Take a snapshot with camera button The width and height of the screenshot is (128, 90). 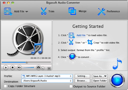pos(38,67)
